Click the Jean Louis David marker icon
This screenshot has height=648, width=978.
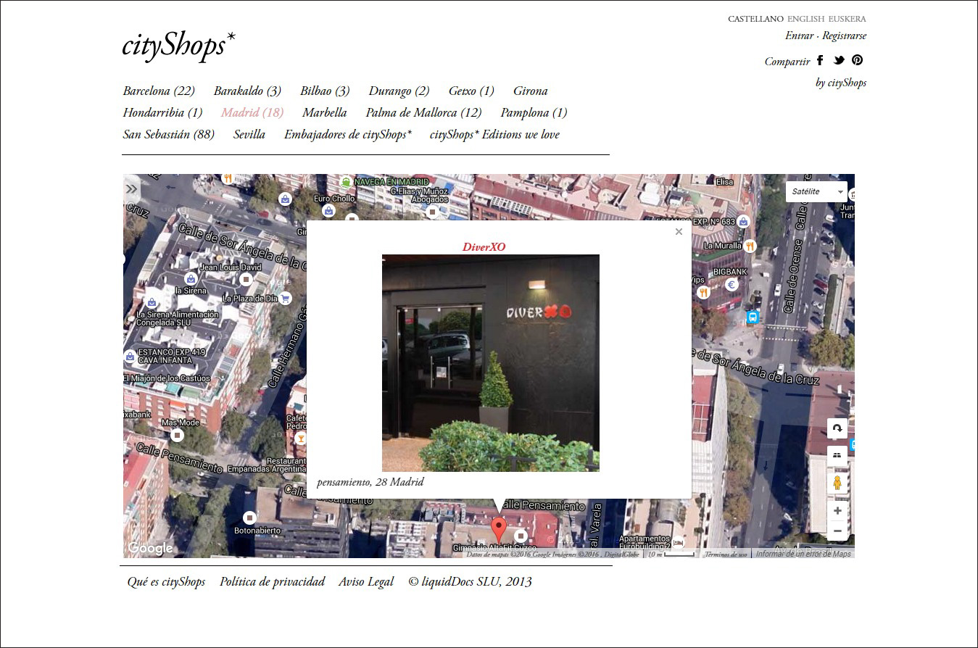[246, 279]
